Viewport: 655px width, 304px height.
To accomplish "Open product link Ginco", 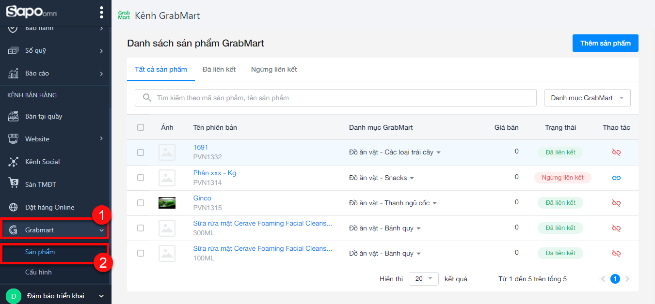I will pos(202,198).
